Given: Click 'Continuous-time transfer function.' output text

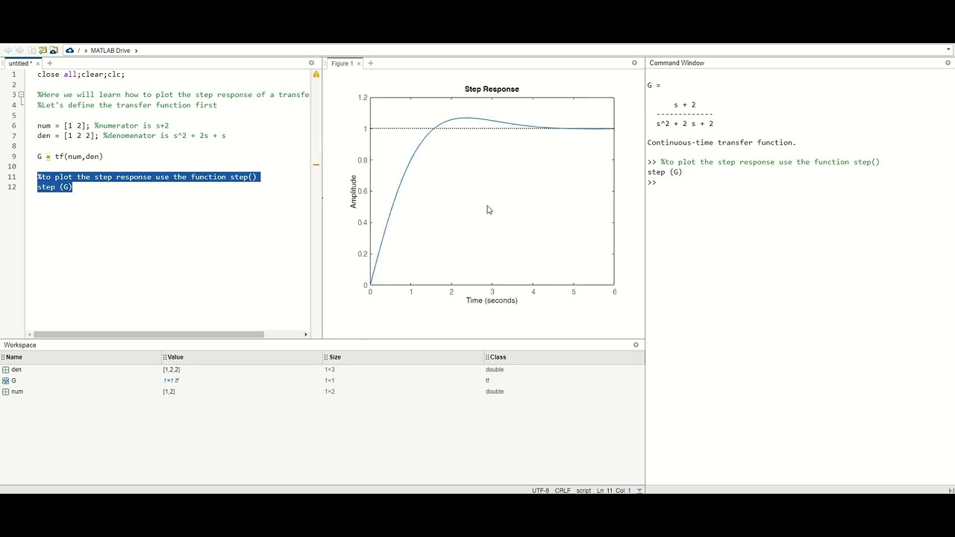Looking at the screenshot, I should tap(721, 142).
